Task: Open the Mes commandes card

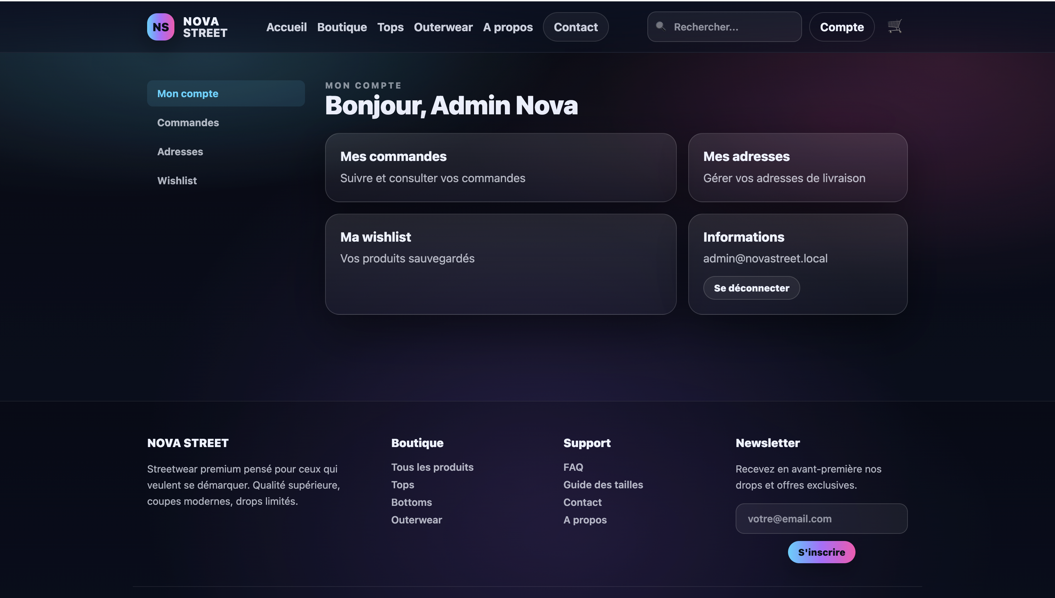Action: tap(500, 167)
